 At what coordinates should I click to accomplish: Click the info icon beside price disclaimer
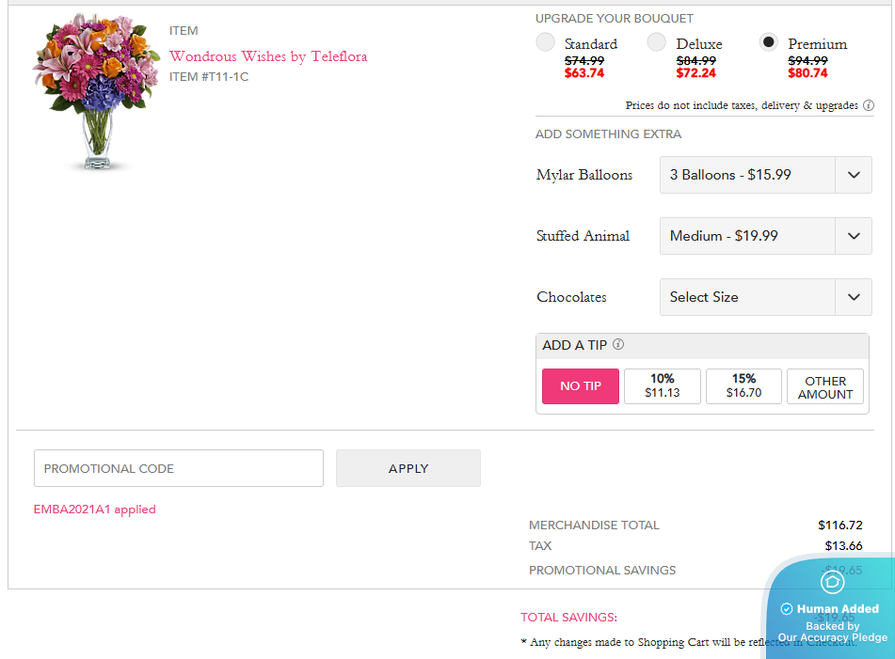[869, 106]
